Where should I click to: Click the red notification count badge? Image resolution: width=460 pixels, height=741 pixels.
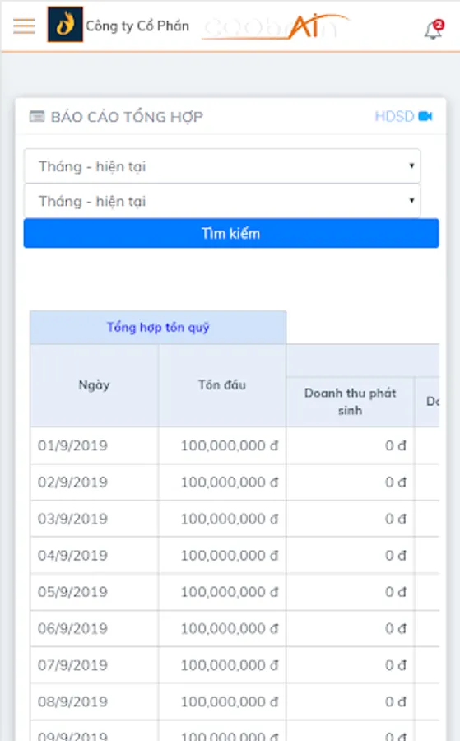439,25
